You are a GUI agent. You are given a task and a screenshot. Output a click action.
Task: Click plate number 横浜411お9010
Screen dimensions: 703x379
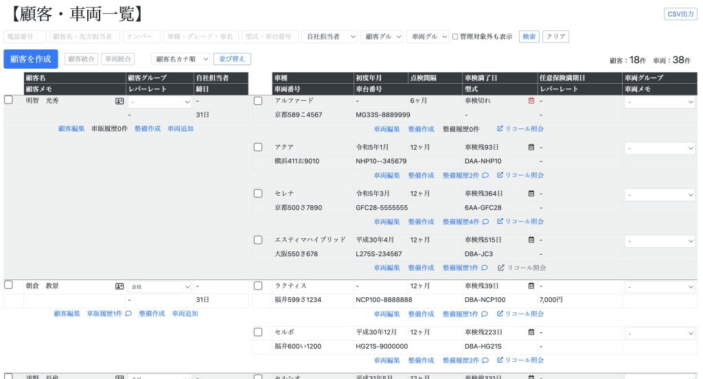pos(297,161)
